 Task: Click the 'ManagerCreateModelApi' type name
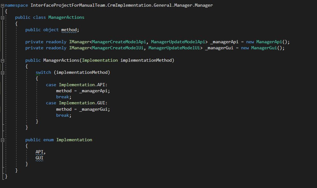(x=119, y=42)
